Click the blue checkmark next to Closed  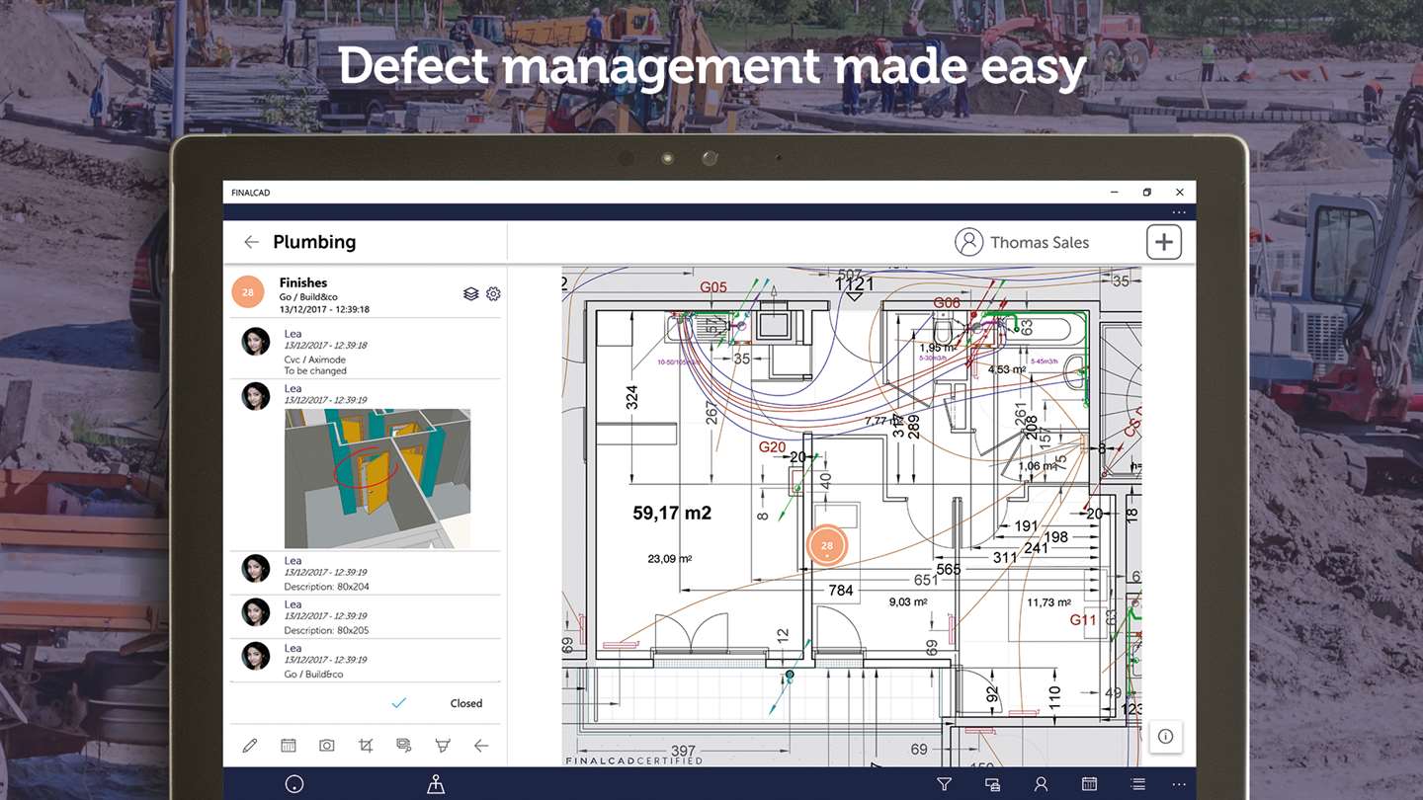pos(399,703)
